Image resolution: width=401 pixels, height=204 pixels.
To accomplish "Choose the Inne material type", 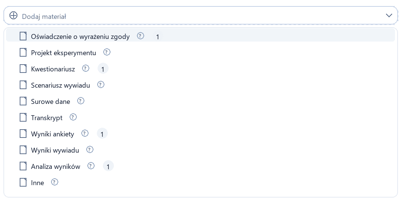I will tap(201, 182).
